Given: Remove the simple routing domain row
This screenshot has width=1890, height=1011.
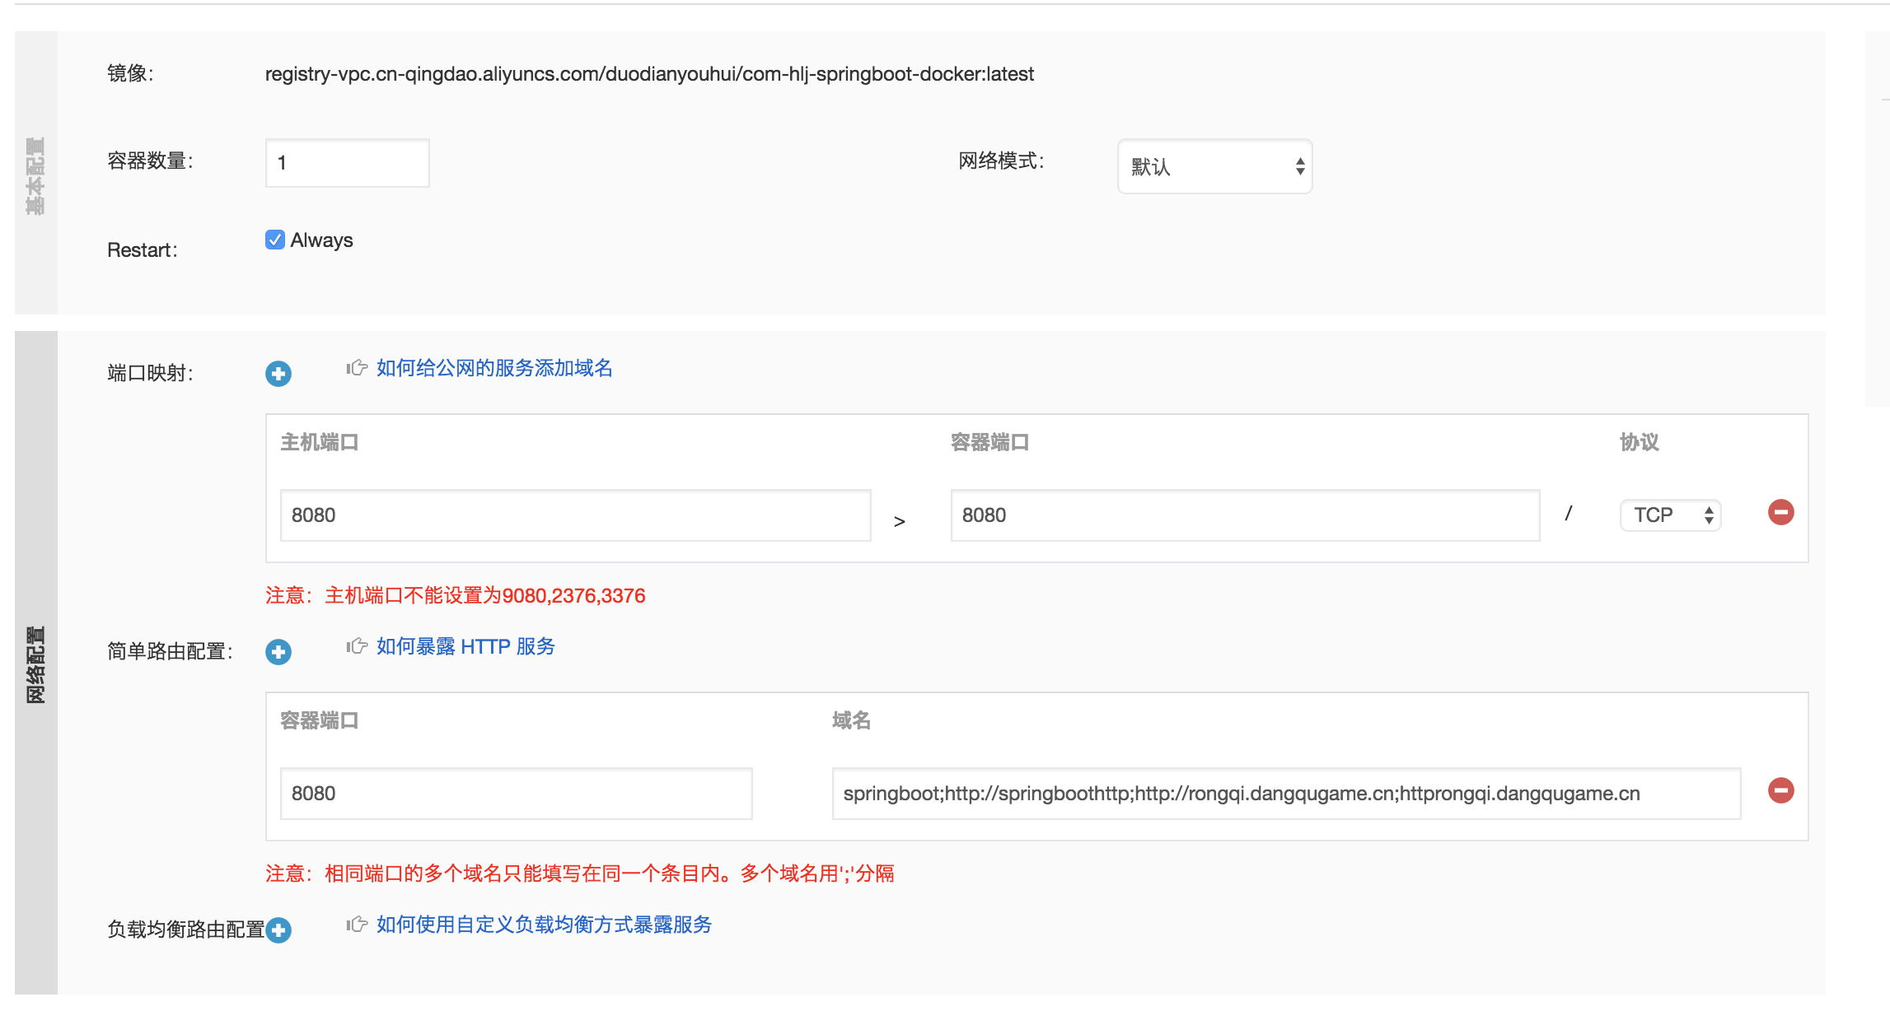Looking at the screenshot, I should coord(1780,790).
